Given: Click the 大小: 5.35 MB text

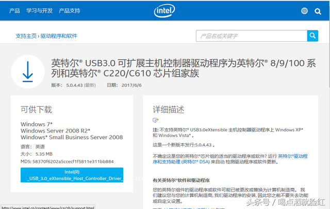Looking at the screenshot, I should (x=37, y=154).
